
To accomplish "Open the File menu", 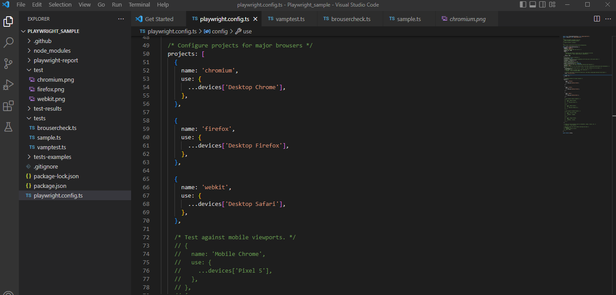I will coord(21,5).
